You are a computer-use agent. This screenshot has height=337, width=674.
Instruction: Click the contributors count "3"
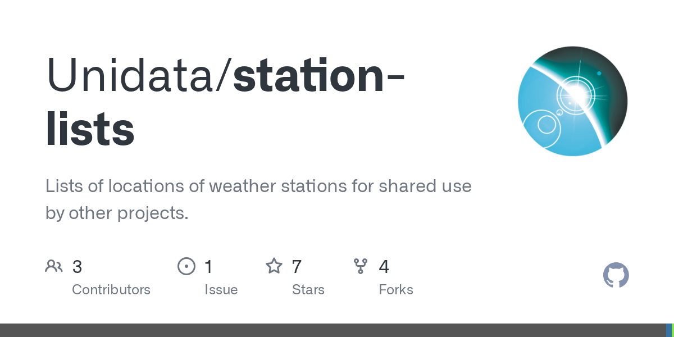pos(78,267)
